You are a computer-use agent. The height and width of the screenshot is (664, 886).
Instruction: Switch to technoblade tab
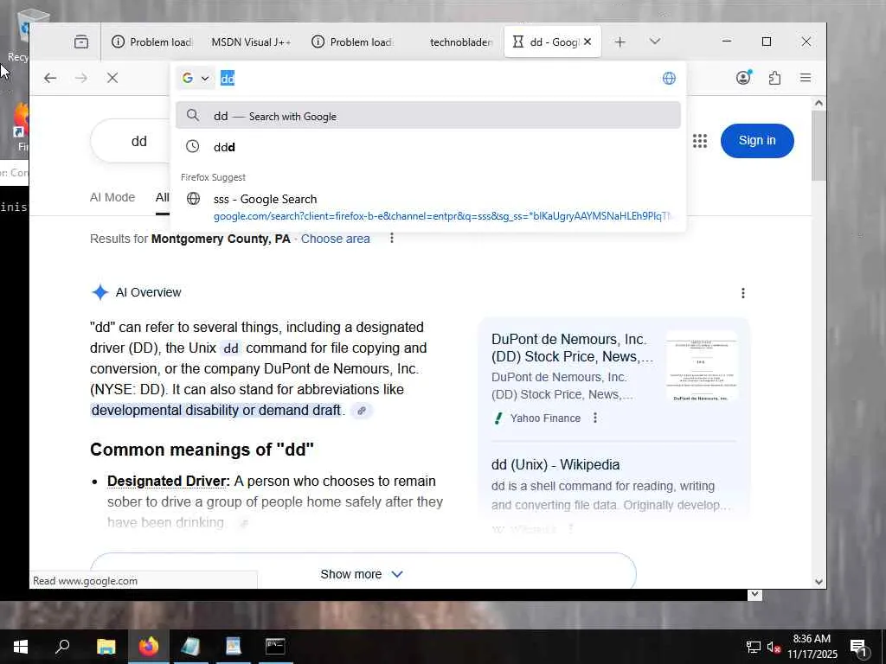[453, 41]
